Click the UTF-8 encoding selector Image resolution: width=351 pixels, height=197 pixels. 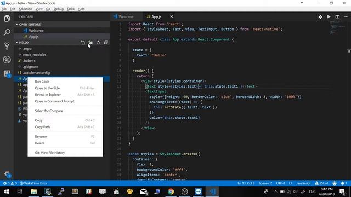(x=280, y=183)
